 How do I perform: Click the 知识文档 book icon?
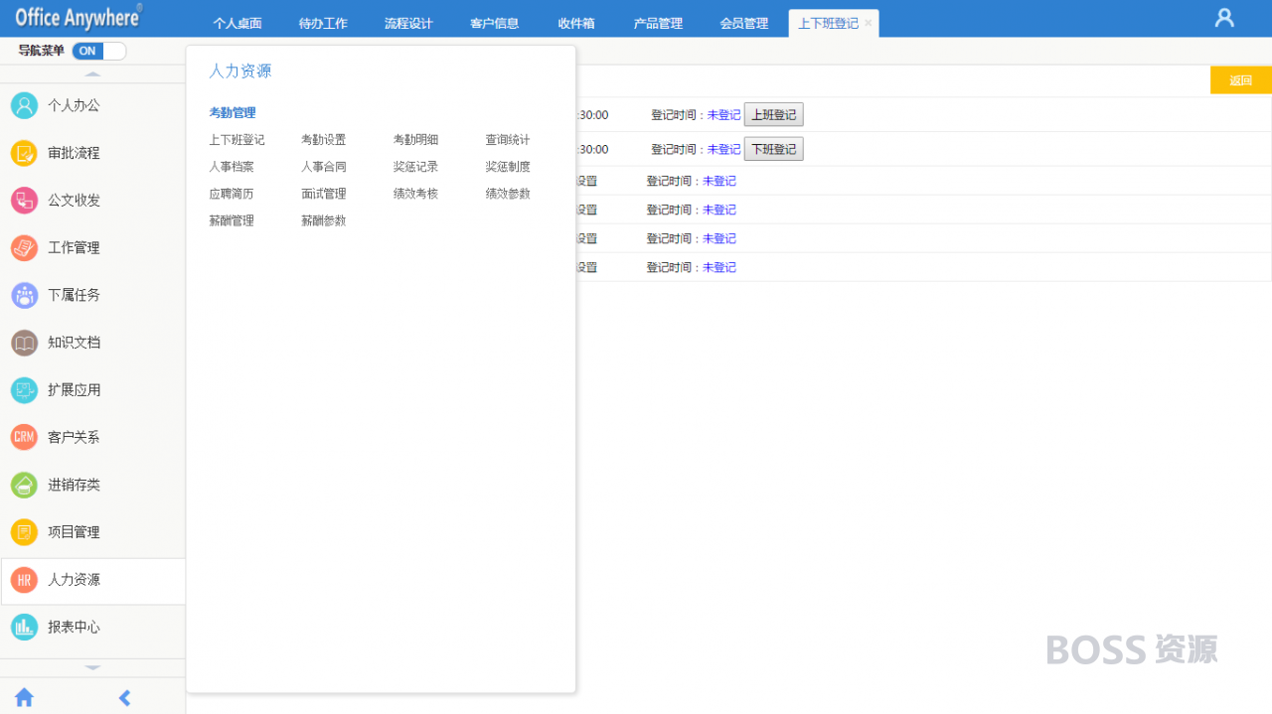[24, 343]
